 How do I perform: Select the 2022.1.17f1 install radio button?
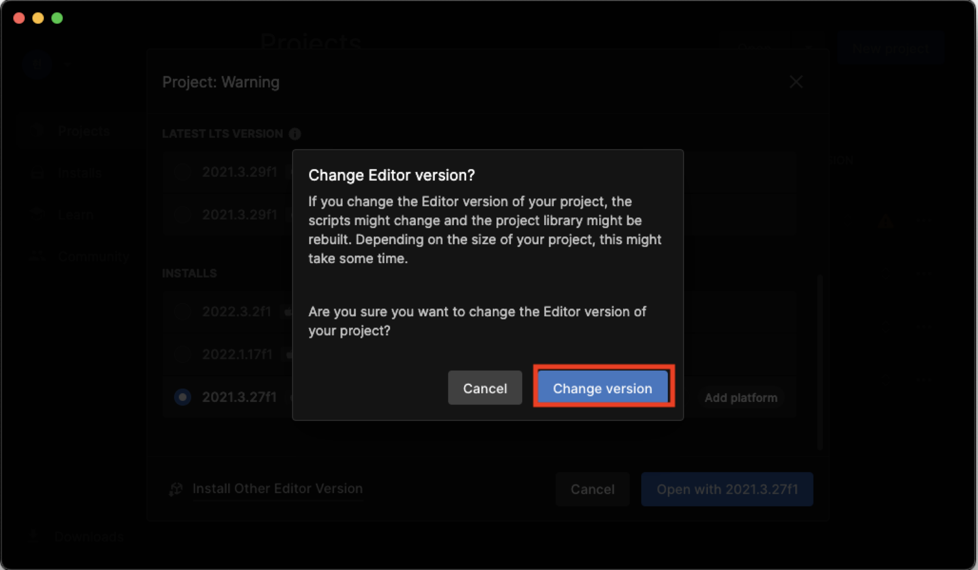(182, 354)
